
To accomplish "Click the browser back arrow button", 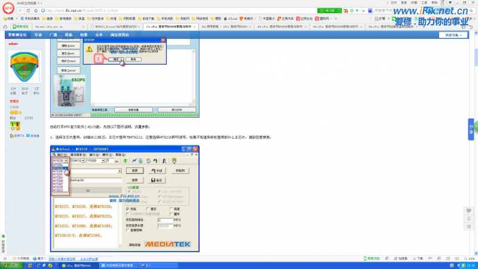I will [22, 10].
